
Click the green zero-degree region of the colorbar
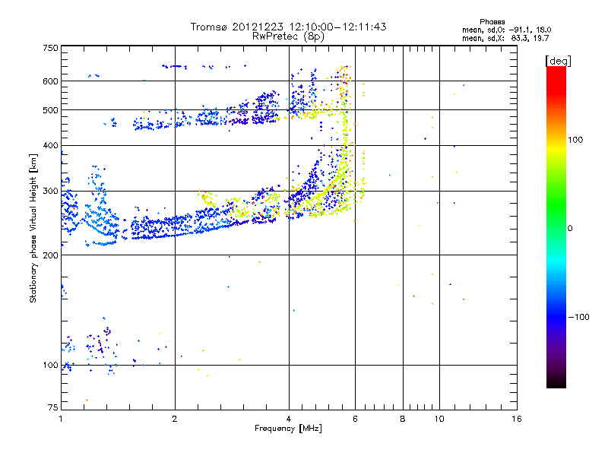[556, 227]
